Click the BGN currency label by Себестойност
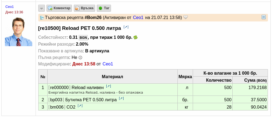272x117 pixels. click(83, 37)
